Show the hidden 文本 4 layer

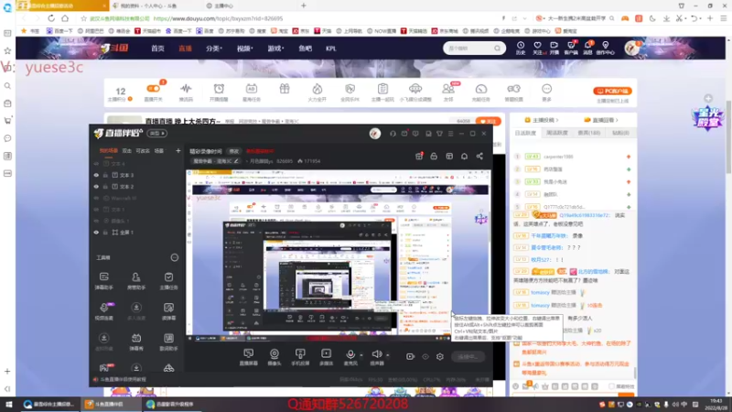click(96, 164)
